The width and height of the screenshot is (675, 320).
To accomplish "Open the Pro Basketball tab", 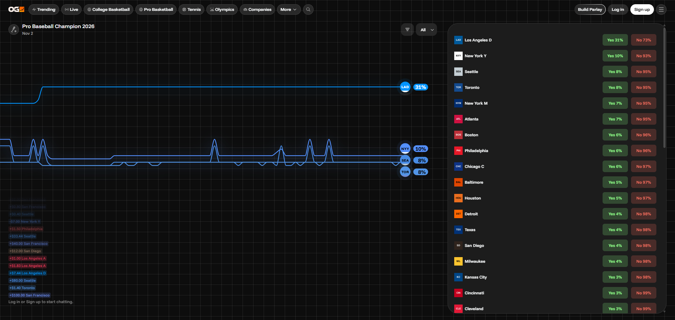I will (x=156, y=9).
